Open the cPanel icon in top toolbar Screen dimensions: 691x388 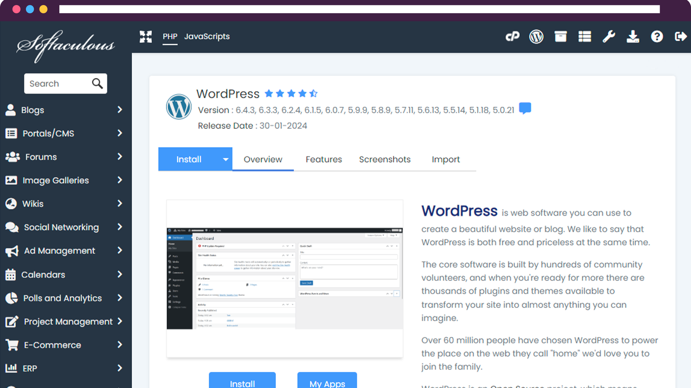(512, 37)
